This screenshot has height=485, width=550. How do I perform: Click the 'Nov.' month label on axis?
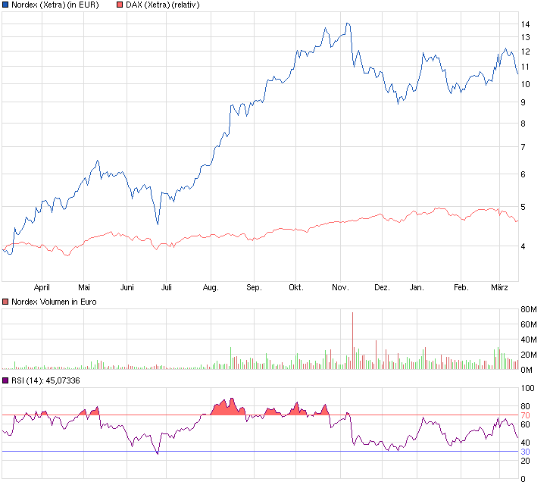(340, 287)
